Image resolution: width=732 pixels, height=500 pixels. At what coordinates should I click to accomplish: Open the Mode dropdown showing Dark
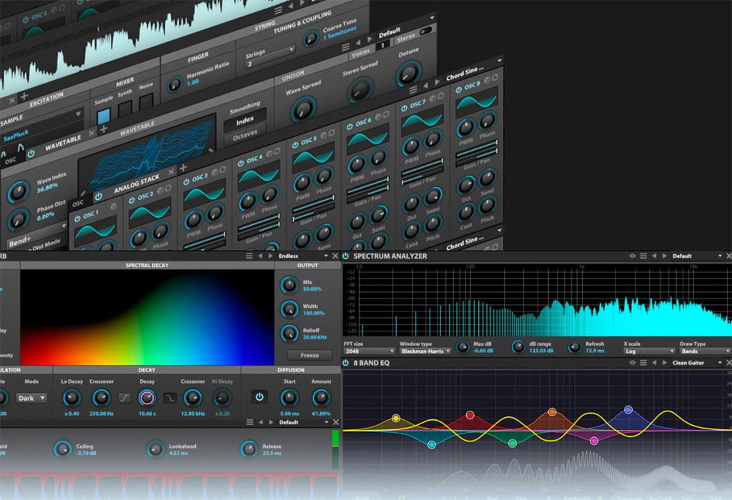tap(31, 399)
